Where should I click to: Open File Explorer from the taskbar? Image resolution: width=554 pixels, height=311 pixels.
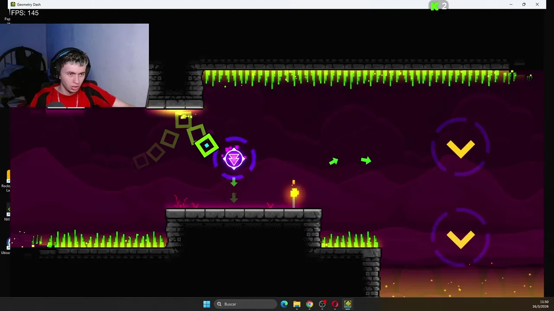(296, 304)
